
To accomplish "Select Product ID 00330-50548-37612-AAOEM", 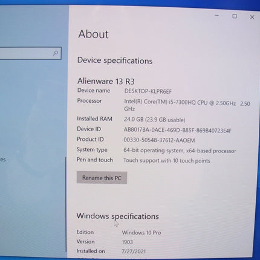I will coord(159,140).
